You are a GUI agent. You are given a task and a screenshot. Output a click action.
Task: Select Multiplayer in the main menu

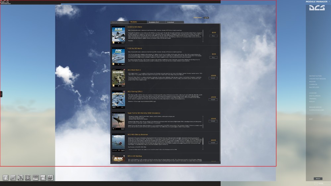pos(314,87)
